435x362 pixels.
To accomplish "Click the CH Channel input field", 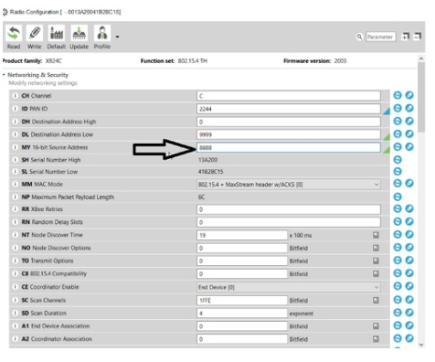I will (289, 96).
